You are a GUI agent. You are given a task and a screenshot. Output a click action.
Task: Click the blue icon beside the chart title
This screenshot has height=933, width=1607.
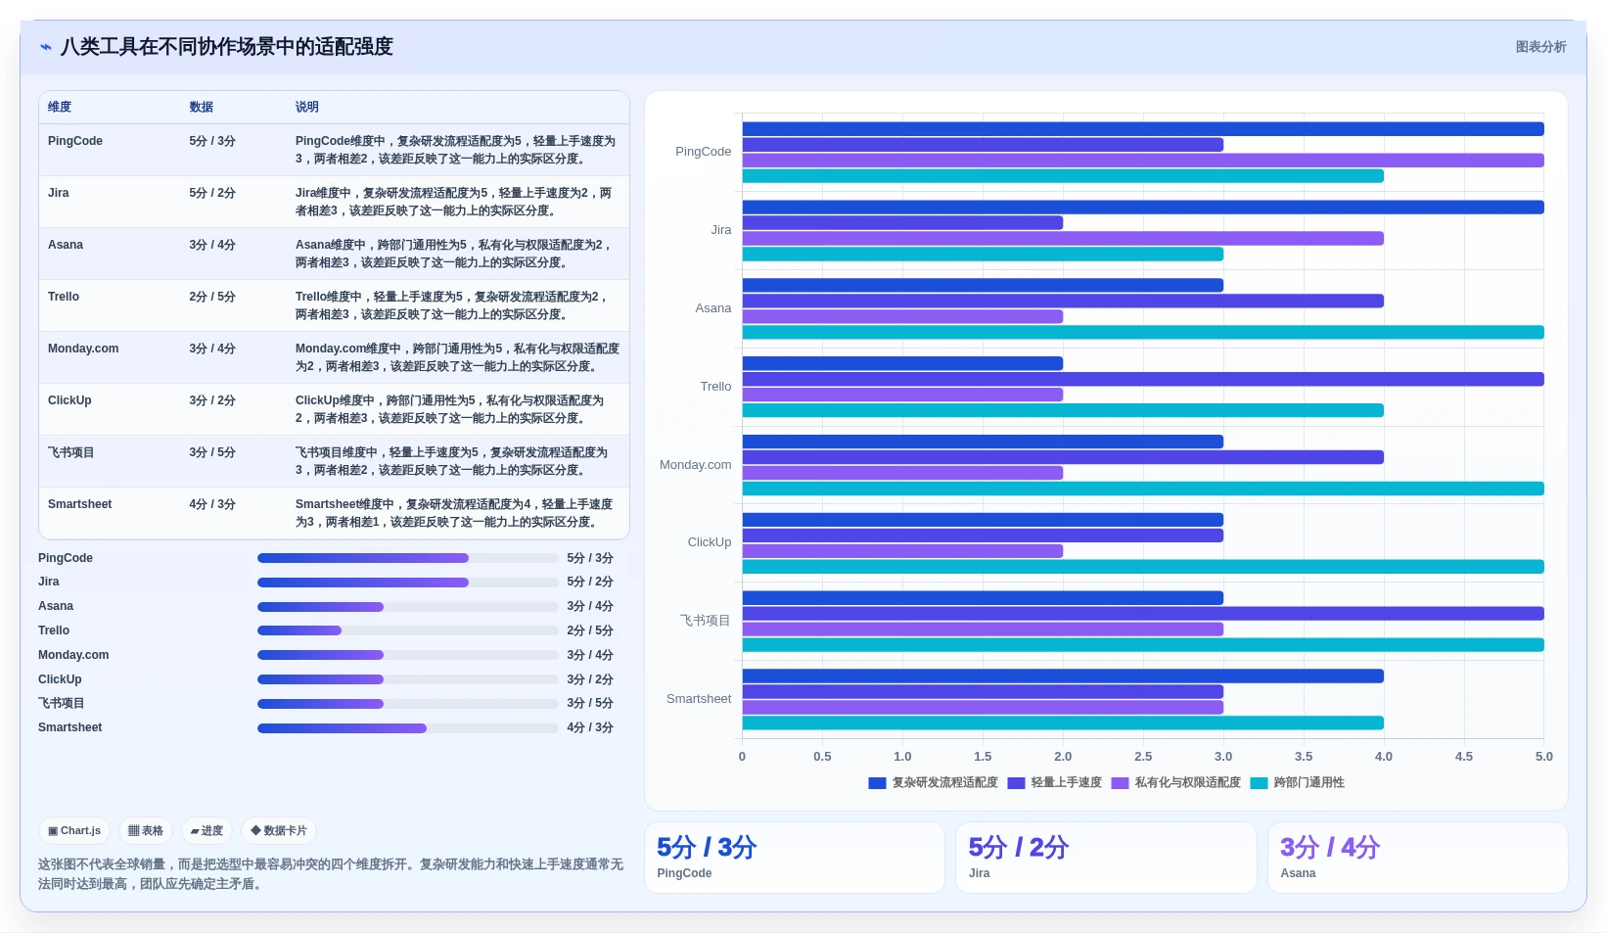45,47
